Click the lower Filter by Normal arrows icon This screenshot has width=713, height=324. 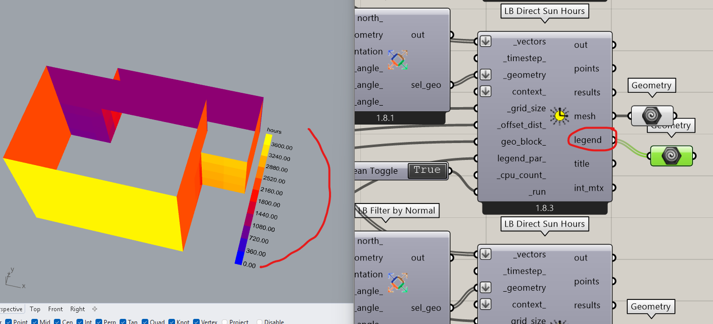click(x=397, y=282)
